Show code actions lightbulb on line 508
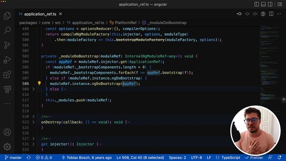 pyautogui.click(x=39, y=84)
